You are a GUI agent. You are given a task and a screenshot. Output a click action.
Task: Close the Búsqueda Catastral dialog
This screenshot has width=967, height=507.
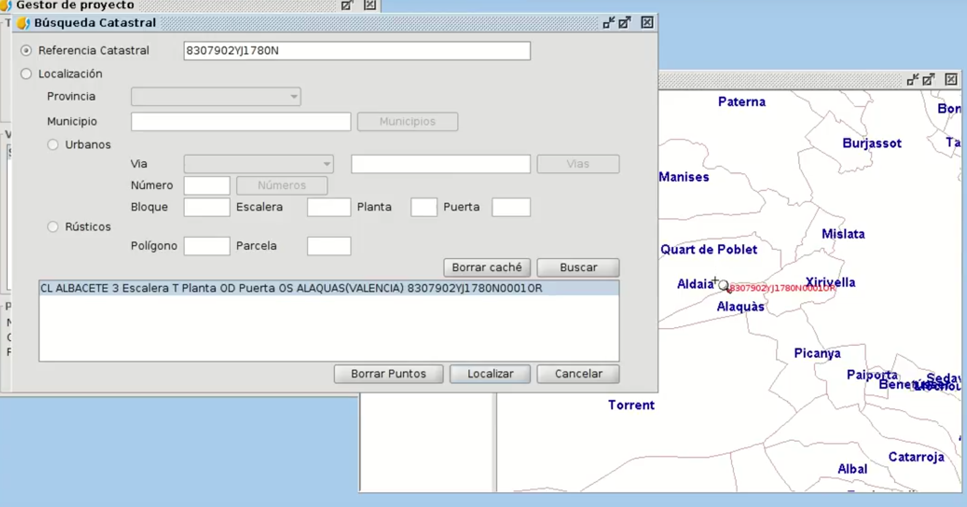point(647,23)
